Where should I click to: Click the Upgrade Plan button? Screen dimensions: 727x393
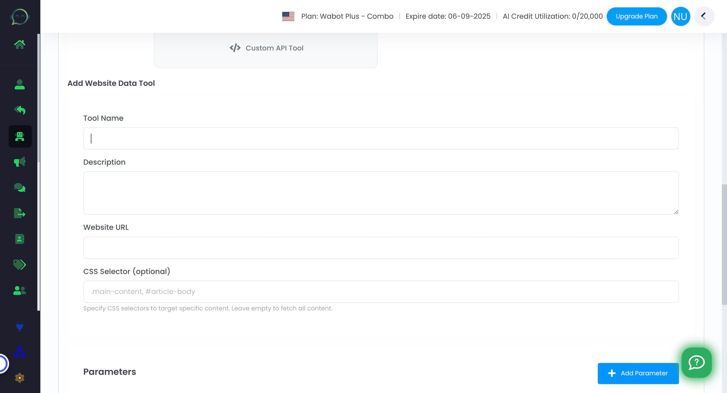tap(636, 16)
